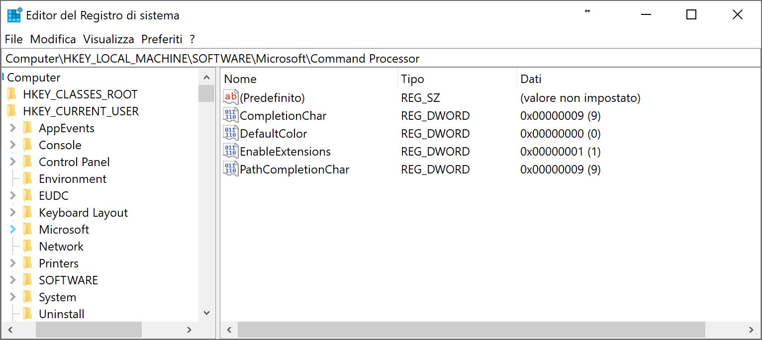762x340 pixels.
Task: Click the tree pane vertical scrollbar thumb
Action: pos(206,93)
